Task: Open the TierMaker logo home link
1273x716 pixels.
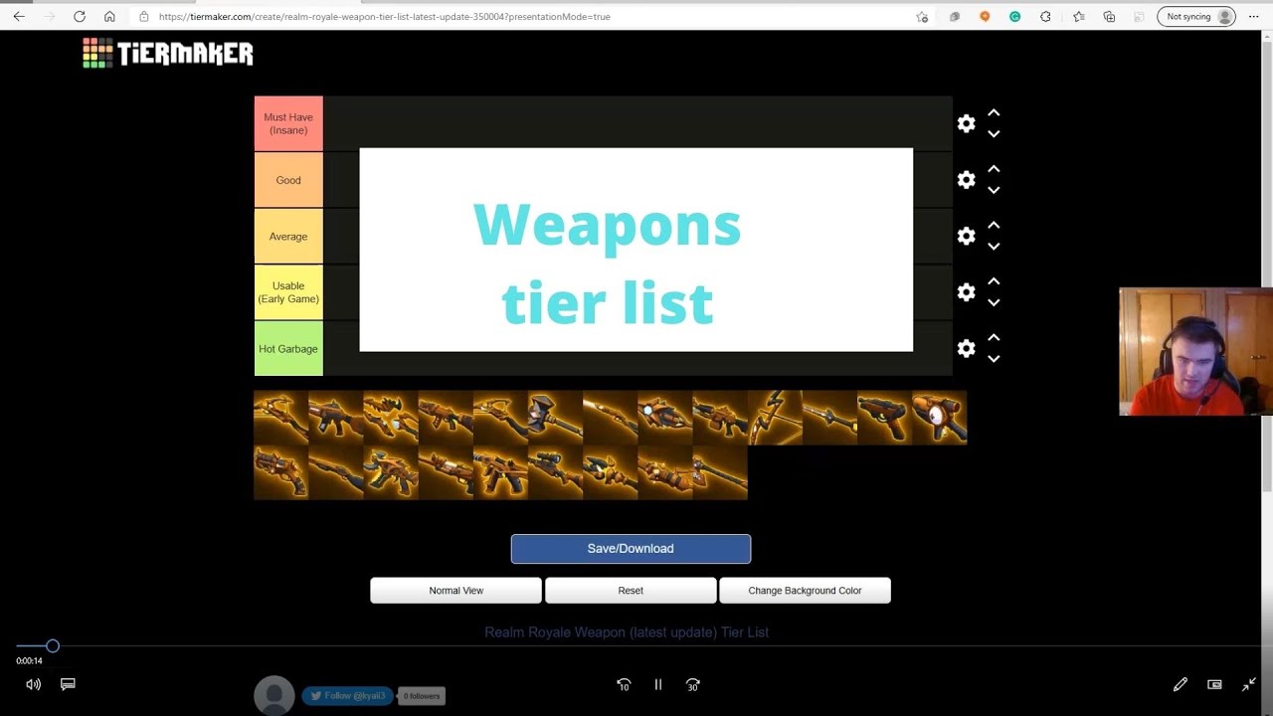Action: coord(168,54)
